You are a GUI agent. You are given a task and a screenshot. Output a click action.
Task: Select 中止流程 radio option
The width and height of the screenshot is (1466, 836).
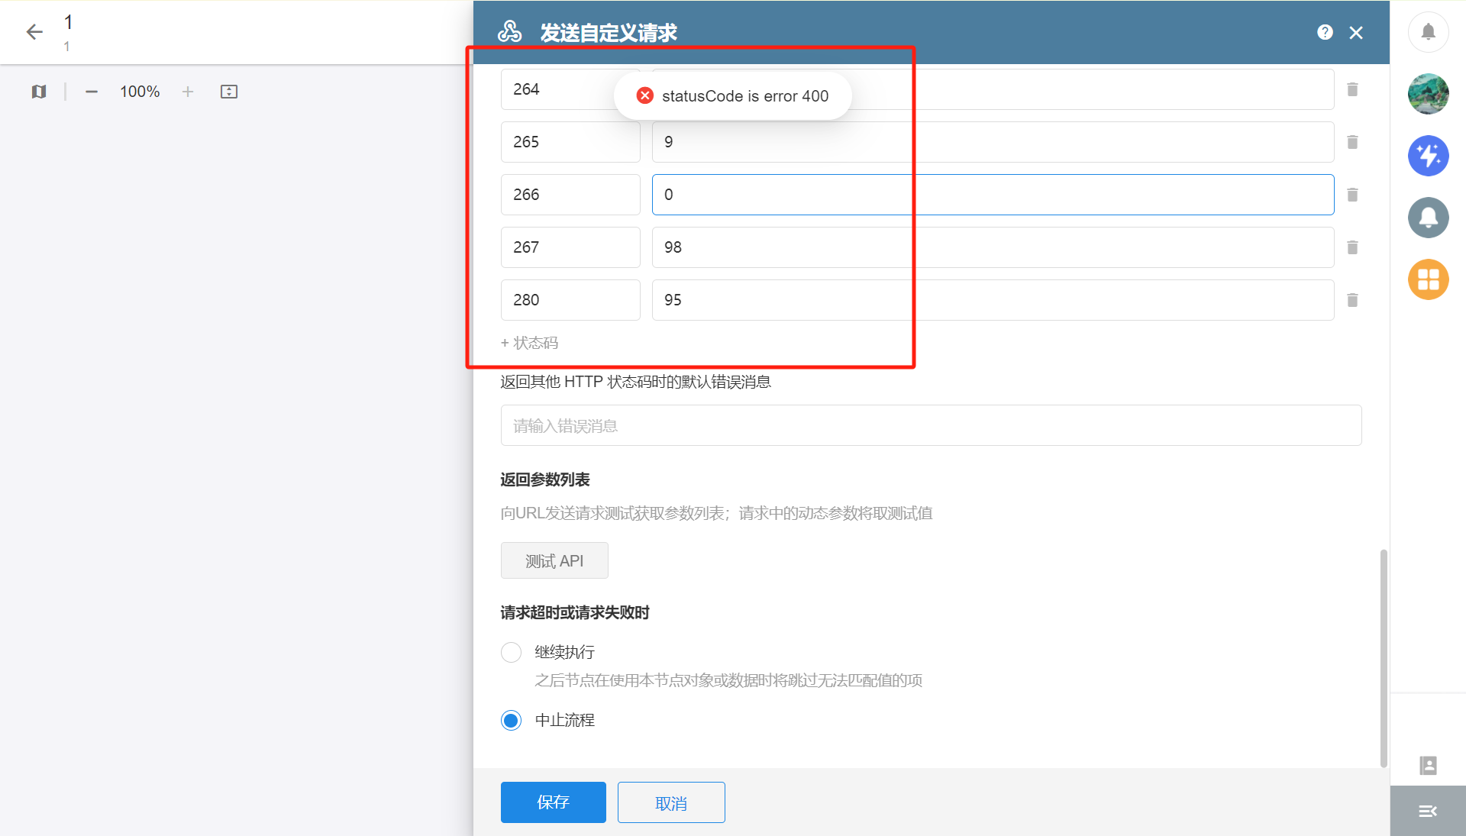[511, 720]
